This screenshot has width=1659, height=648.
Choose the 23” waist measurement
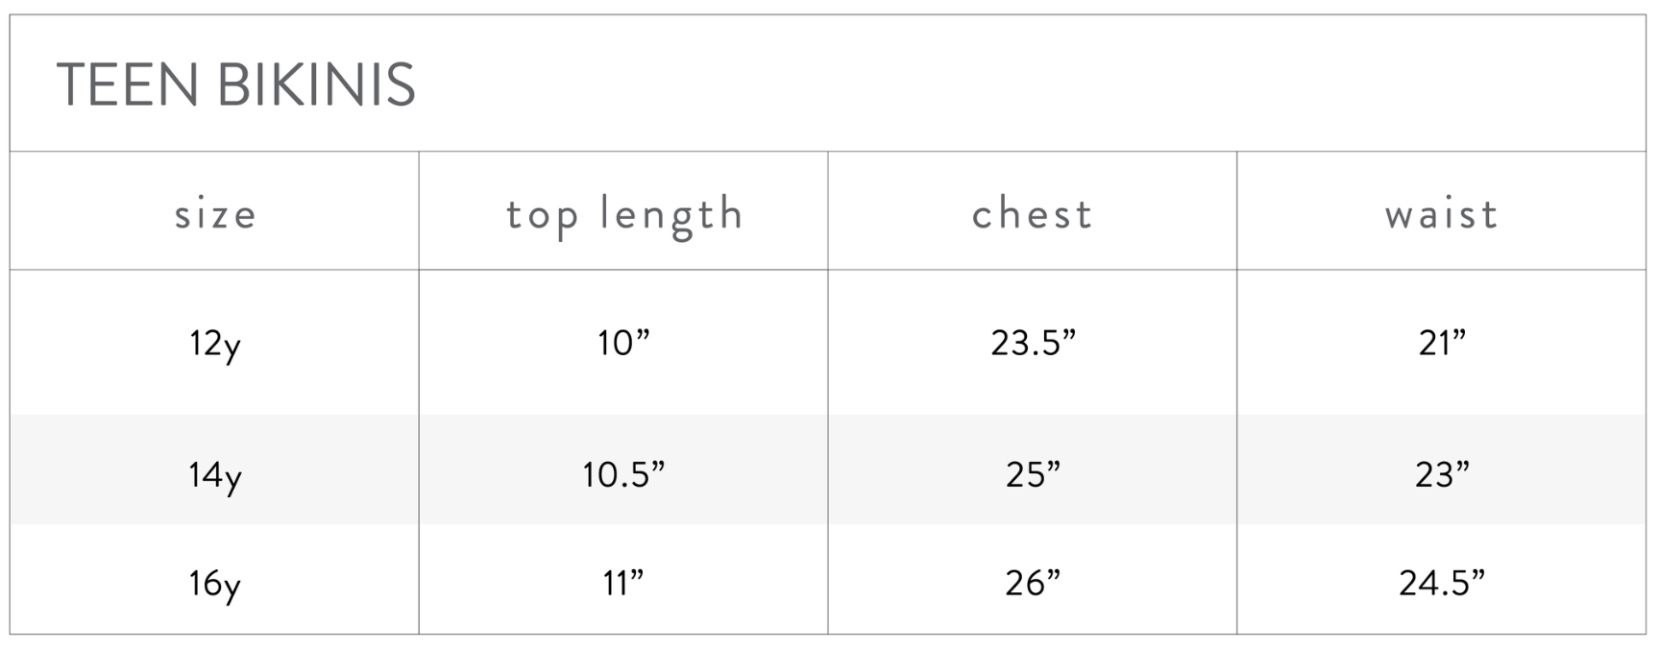[x=1442, y=474]
